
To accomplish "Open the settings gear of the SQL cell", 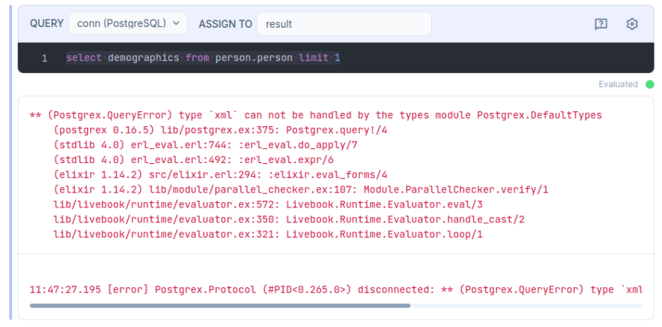I will point(632,24).
